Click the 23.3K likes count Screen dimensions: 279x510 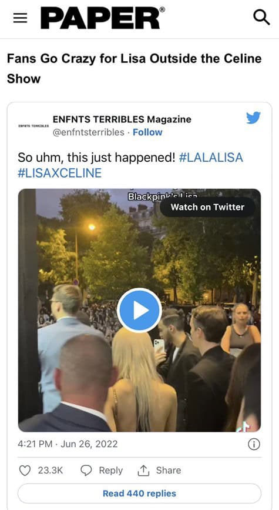[51, 471]
